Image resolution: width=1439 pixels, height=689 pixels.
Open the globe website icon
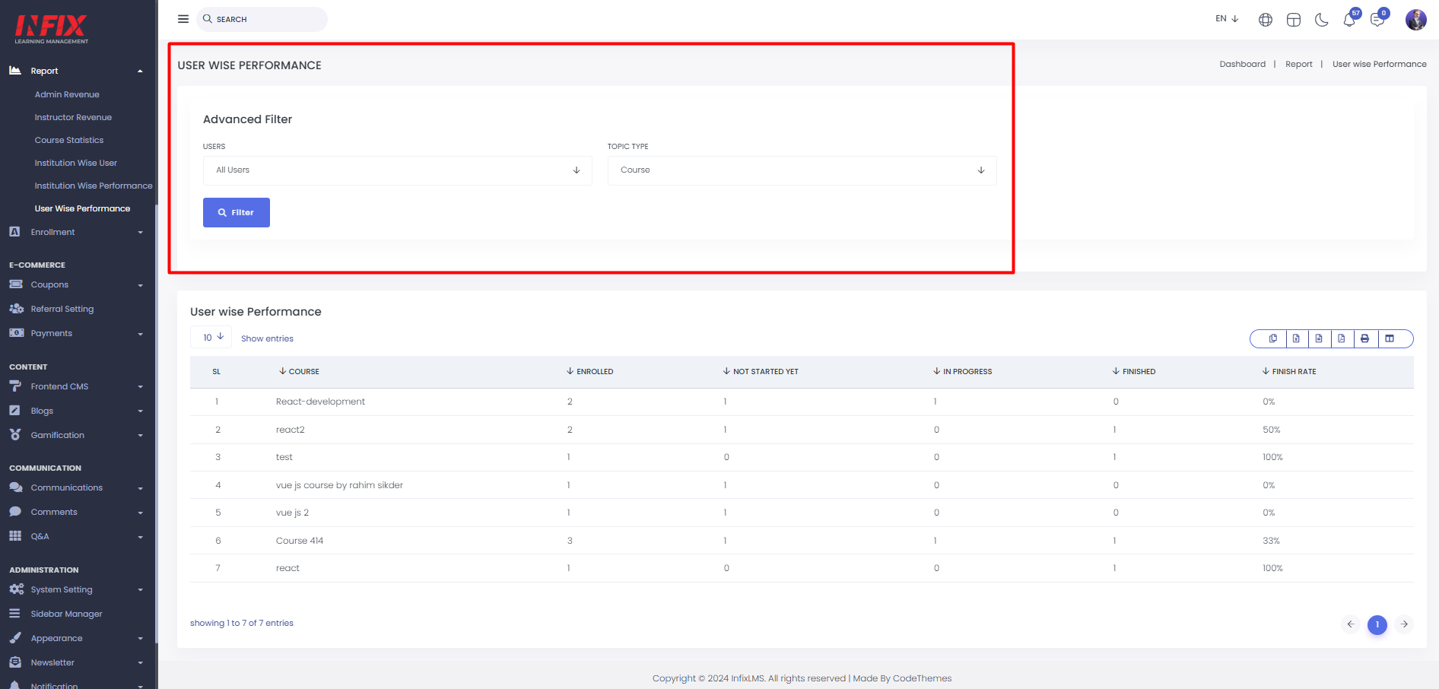pyautogui.click(x=1266, y=20)
